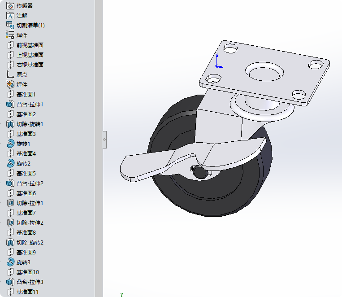Click the 注解 annotations icon
The width and height of the screenshot is (342, 297).
tap(10, 16)
